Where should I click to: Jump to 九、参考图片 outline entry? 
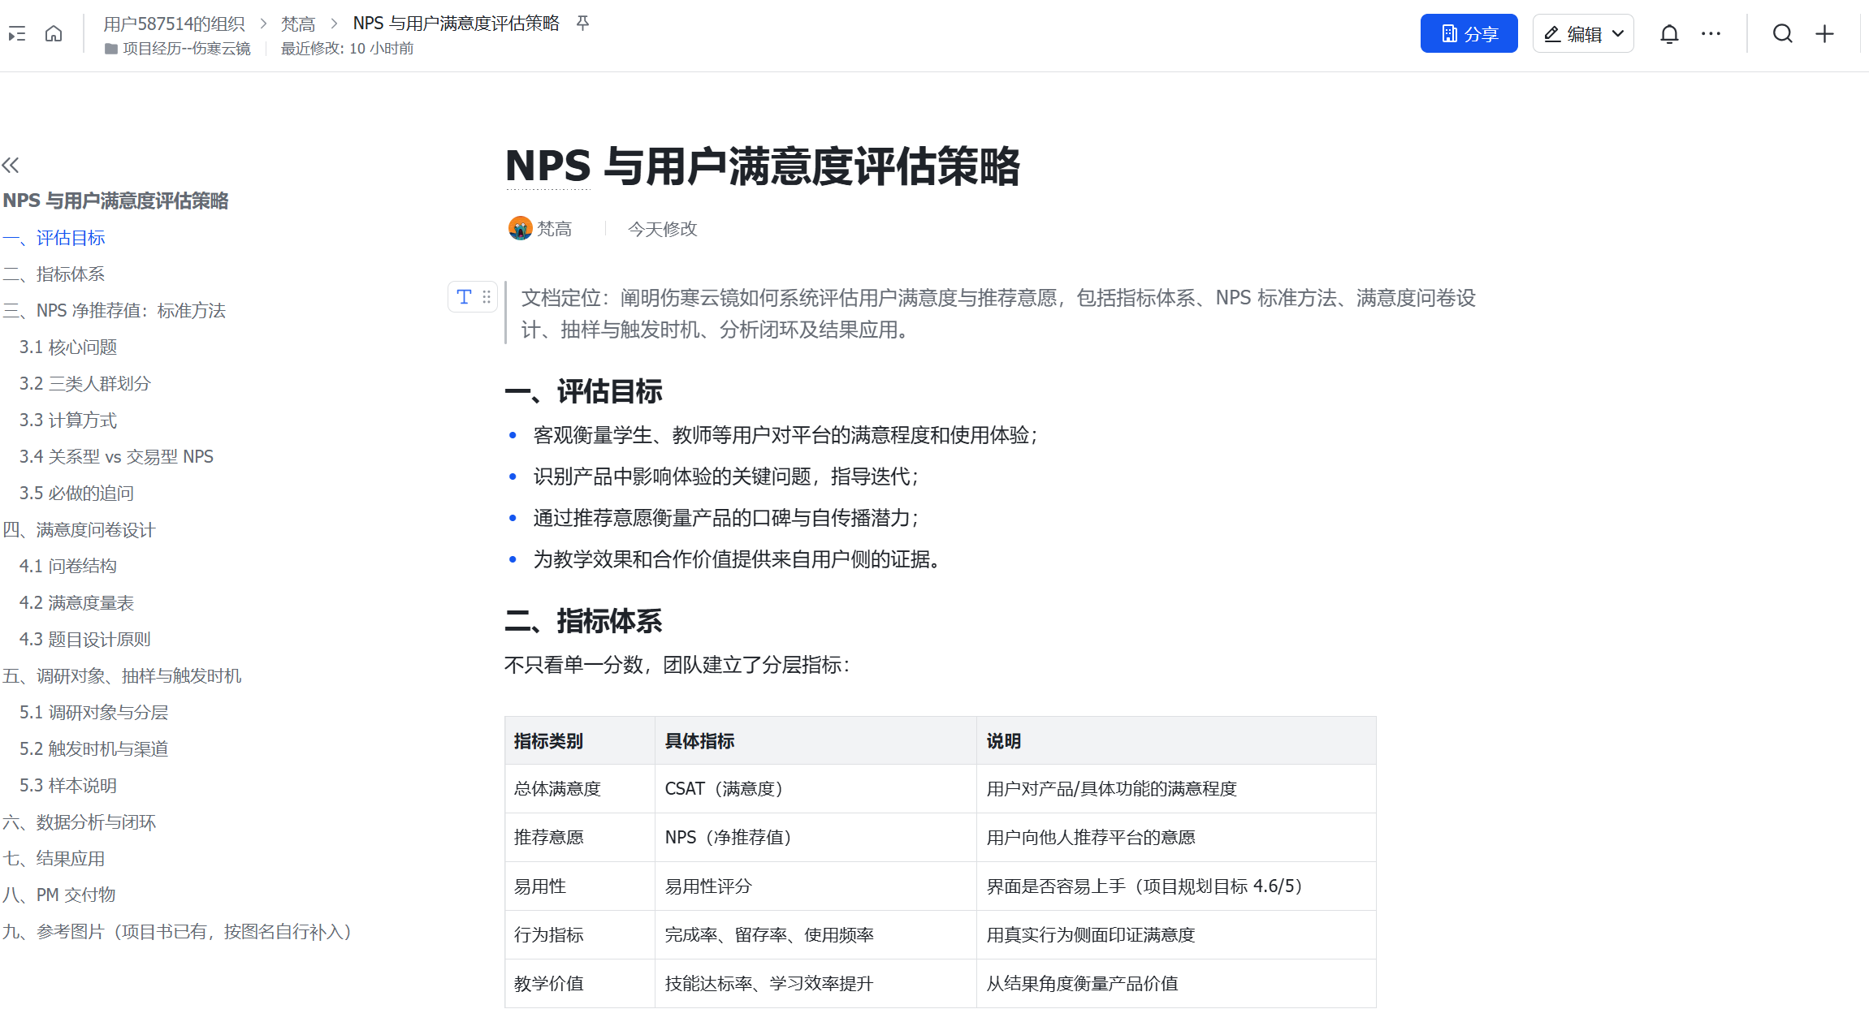[178, 932]
